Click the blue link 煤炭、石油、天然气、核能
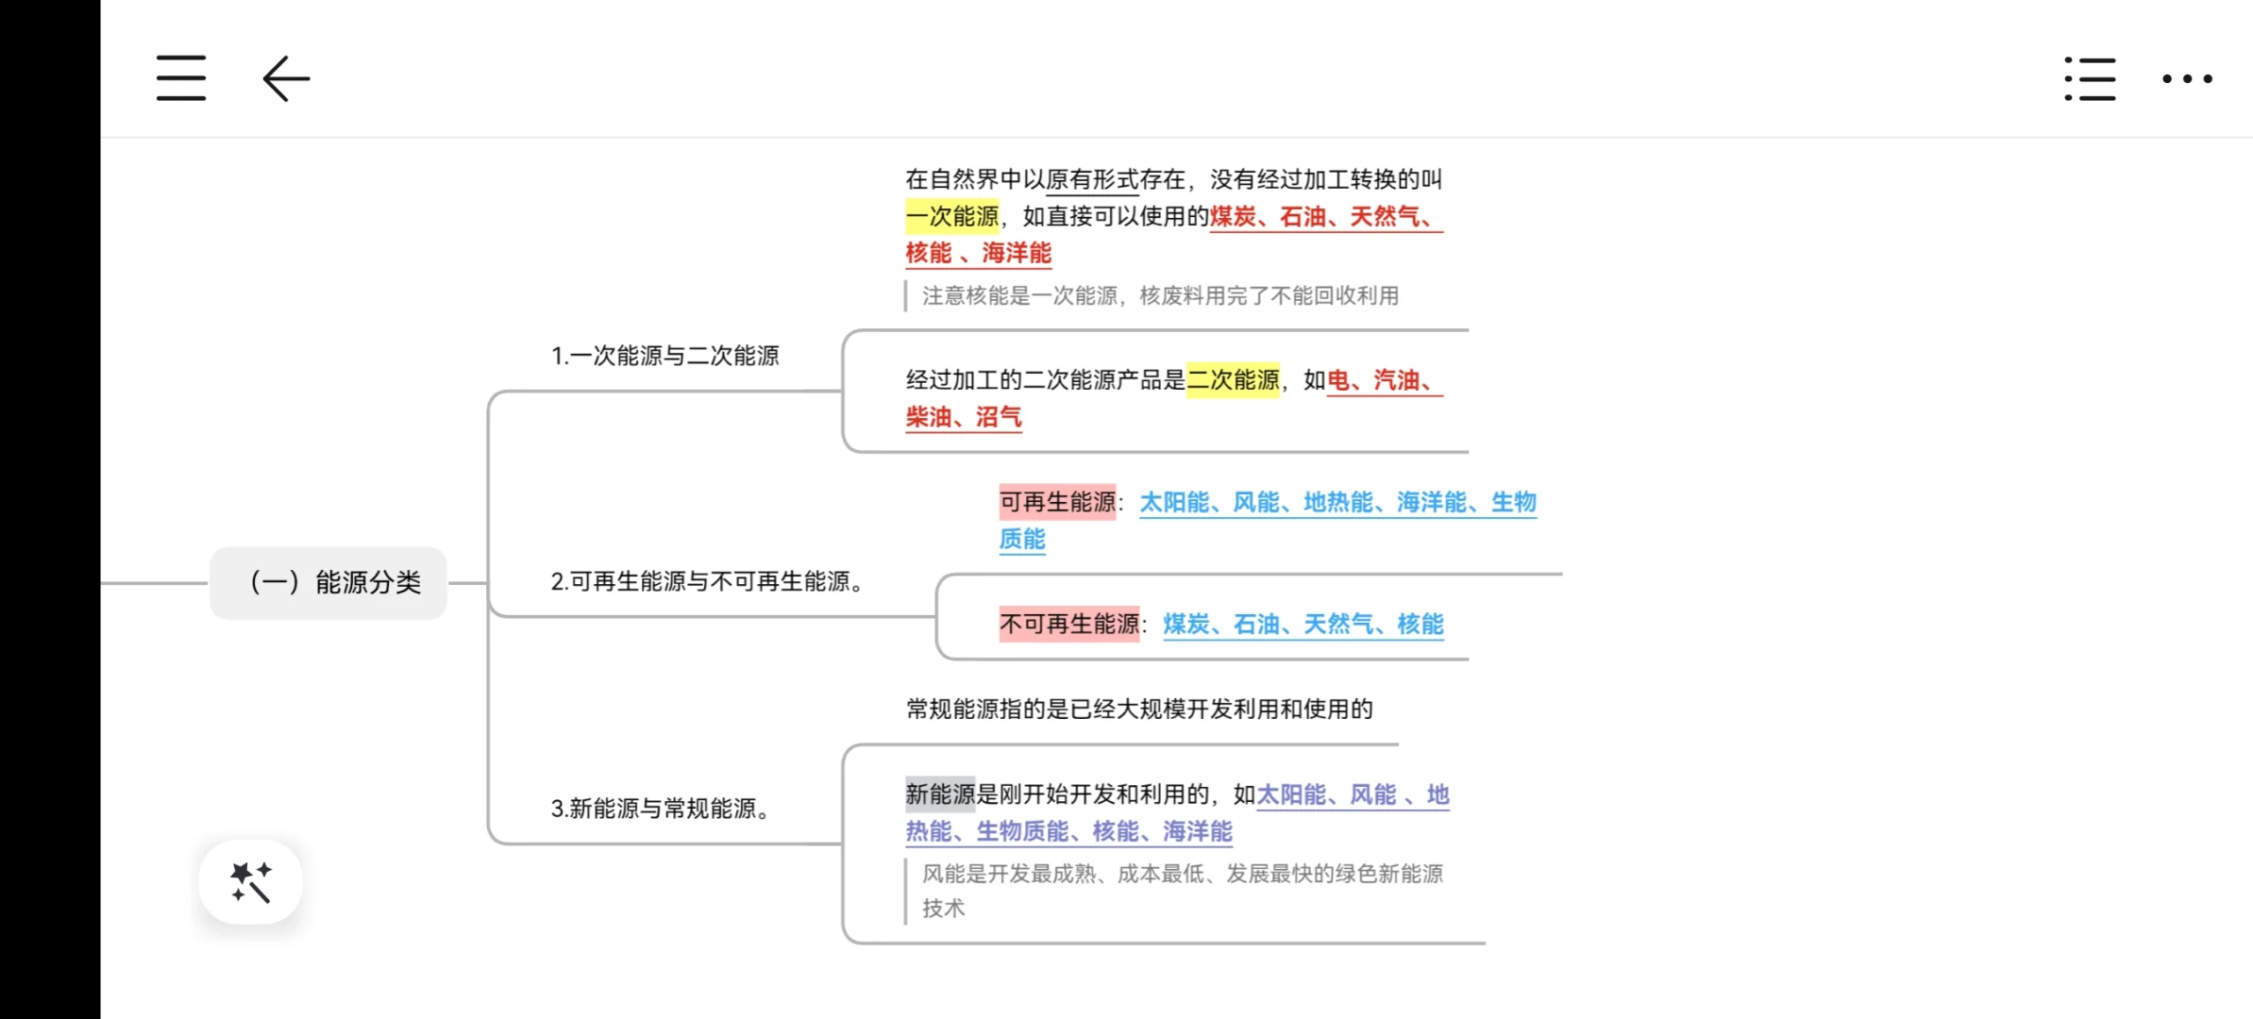Viewport: 2253px width, 1019px height. pos(1302,624)
